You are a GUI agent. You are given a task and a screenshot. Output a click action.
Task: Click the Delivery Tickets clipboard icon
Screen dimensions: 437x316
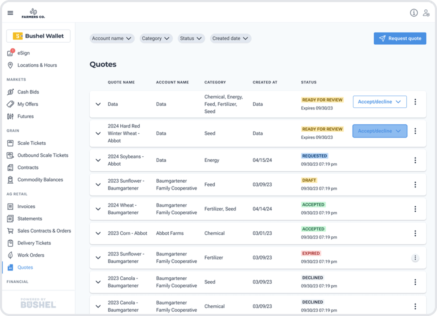click(10, 243)
